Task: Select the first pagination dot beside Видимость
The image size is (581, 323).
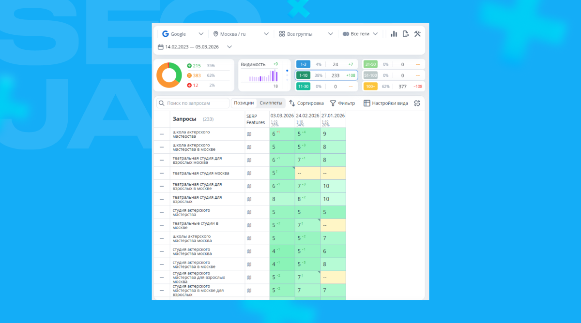Action: [x=287, y=71]
